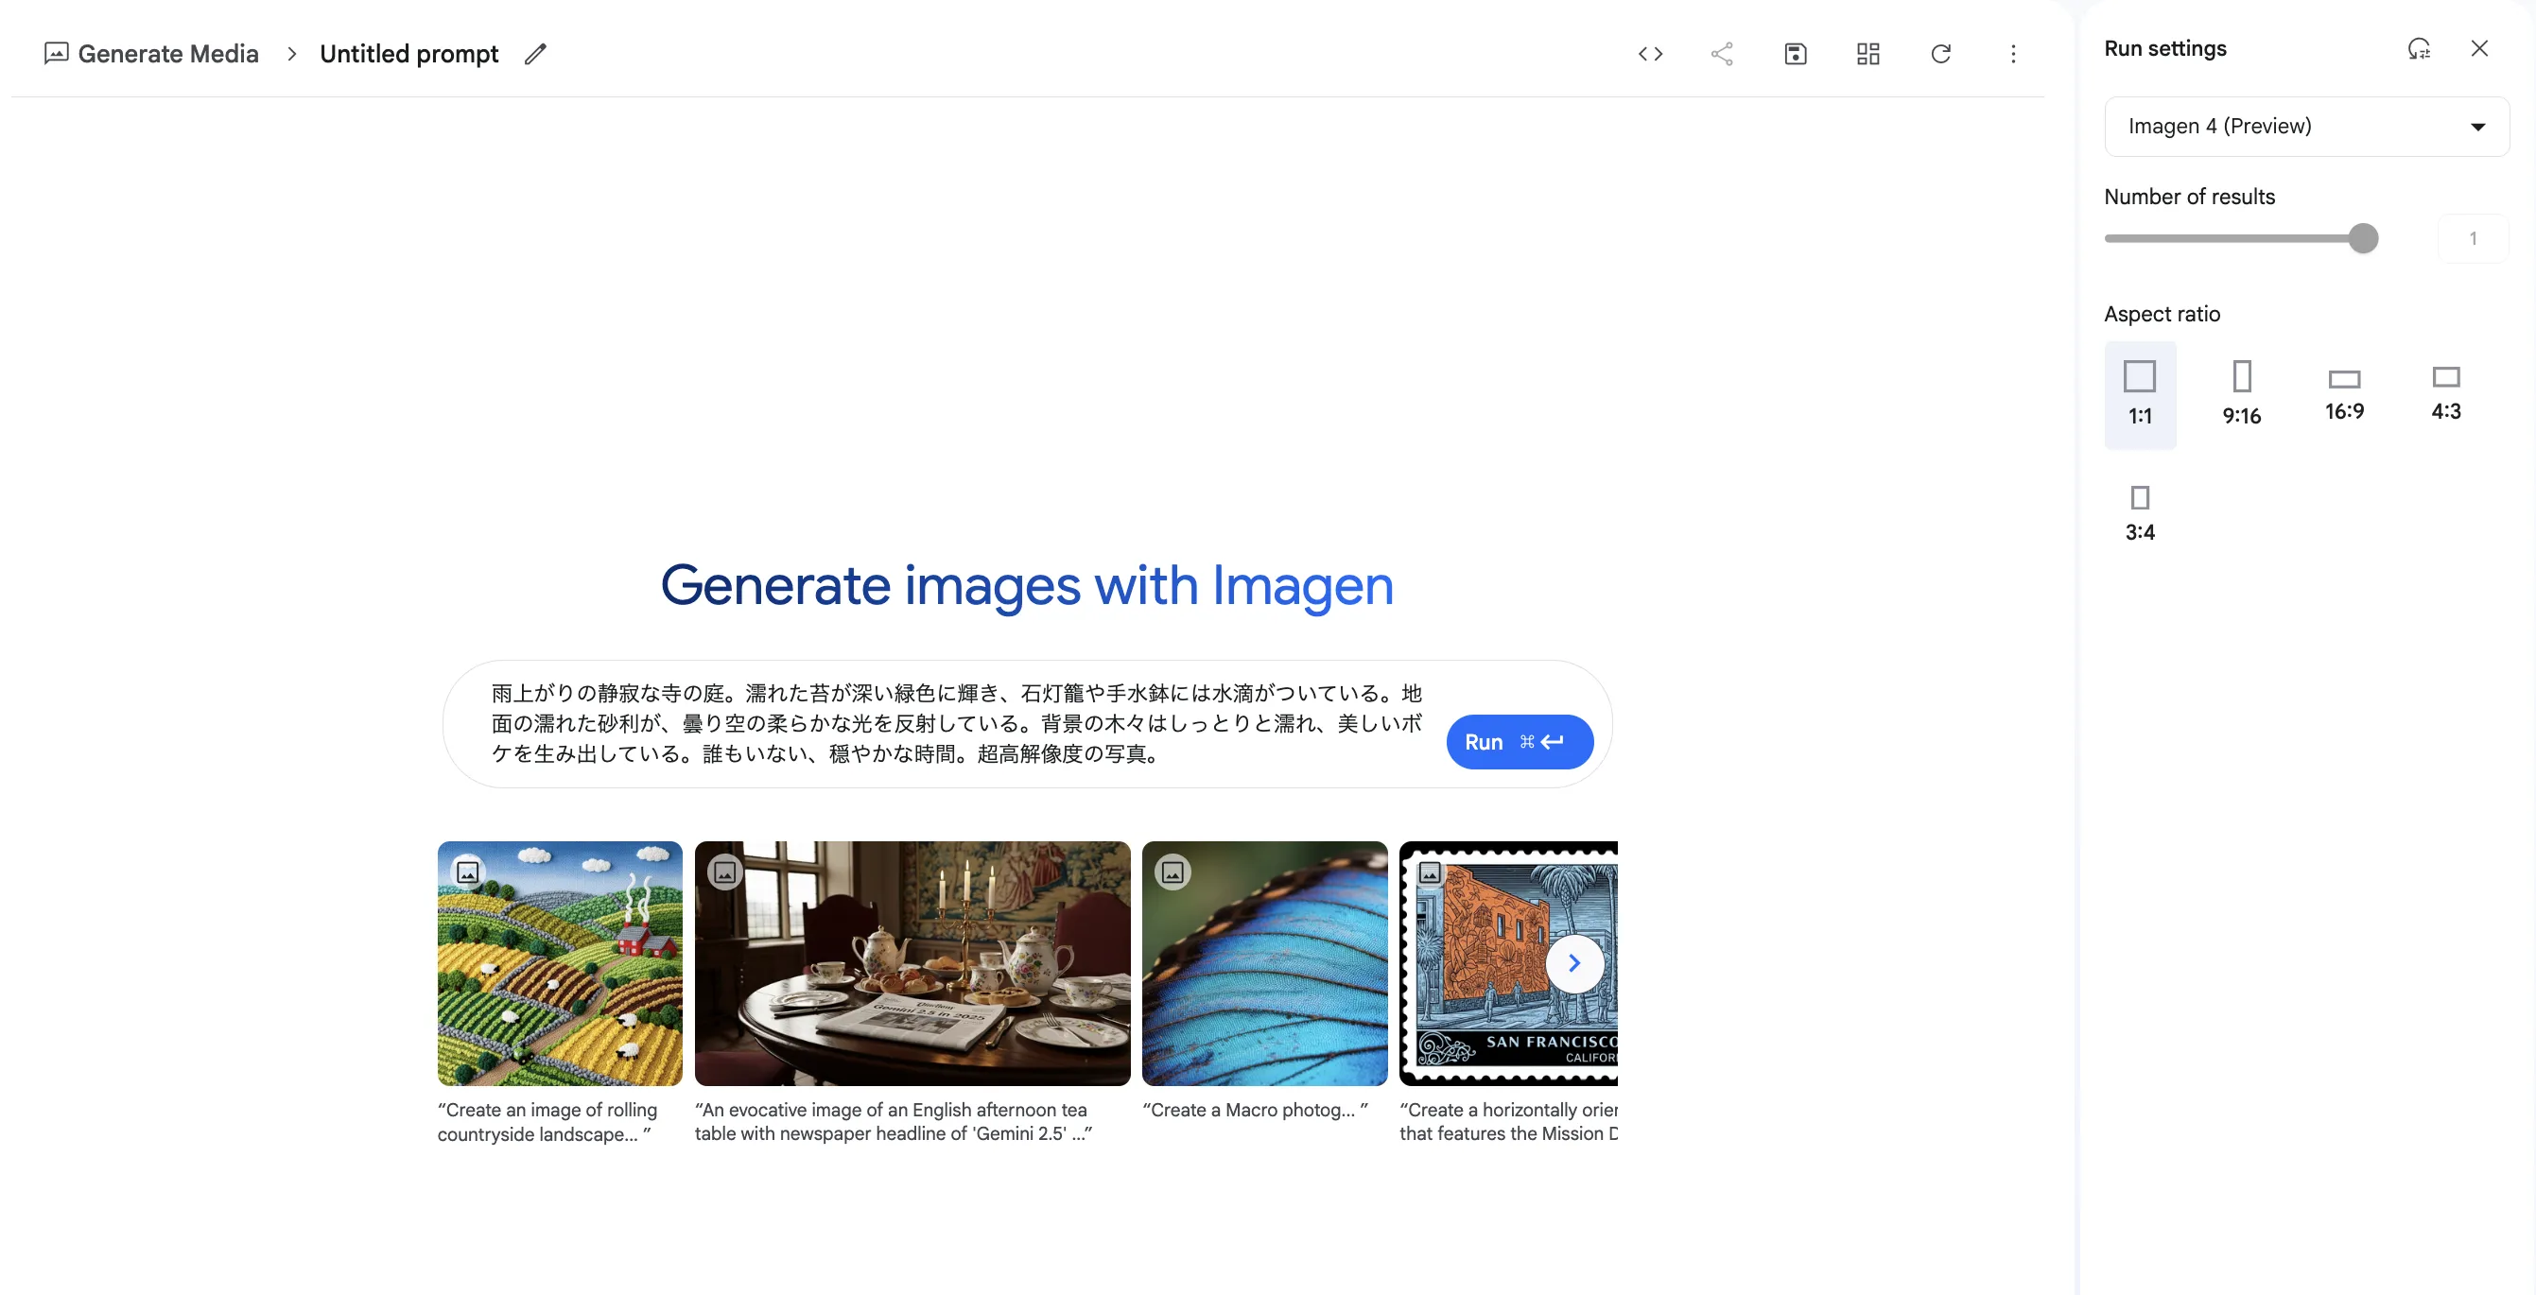Image resolution: width=2536 pixels, height=1295 pixels.
Task: Select the 16:9 aspect ratio
Action: pyautogui.click(x=2344, y=392)
